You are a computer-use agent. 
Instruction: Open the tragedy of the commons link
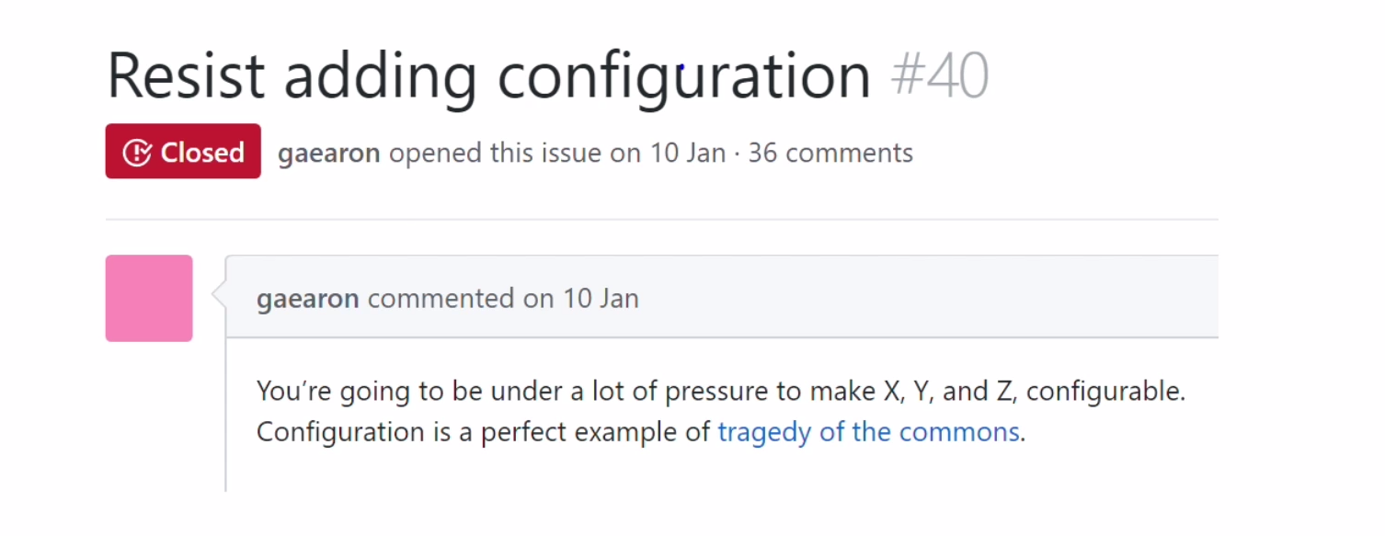click(868, 432)
